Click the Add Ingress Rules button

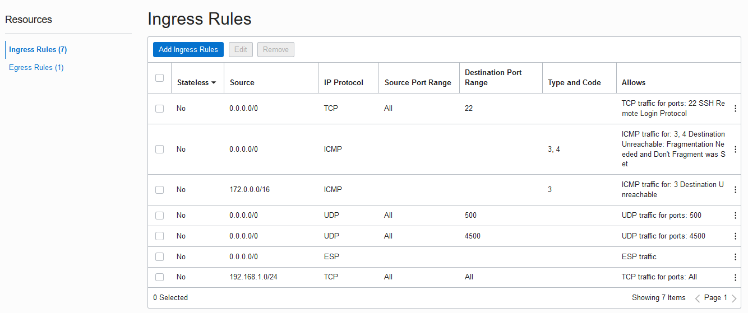[x=188, y=50]
